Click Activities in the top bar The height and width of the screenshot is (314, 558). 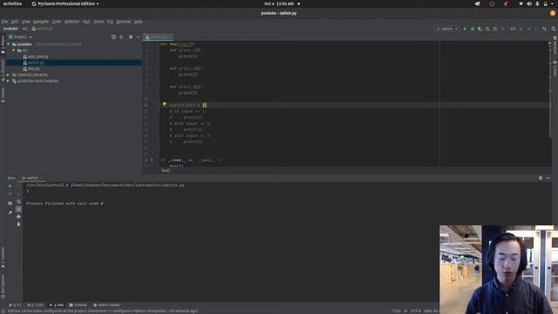tap(12, 3)
